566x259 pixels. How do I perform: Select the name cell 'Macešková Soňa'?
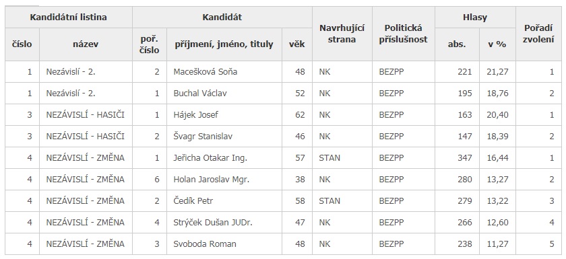coord(205,72)
